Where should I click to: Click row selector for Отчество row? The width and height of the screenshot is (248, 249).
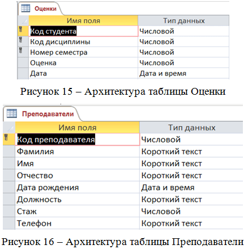pyautogui.click(x=9, y=175)
